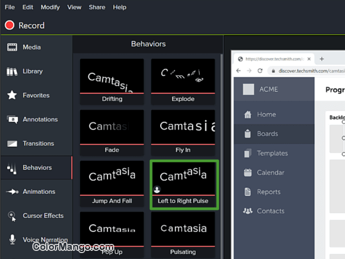Open the Transitions panel icon
The width and height of the screenshot is (345, 259).
pos(12,144)
